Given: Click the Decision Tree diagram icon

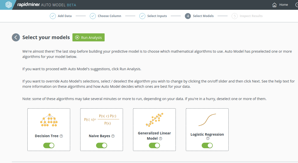Looking at the screenshot, I should point(49,120).
